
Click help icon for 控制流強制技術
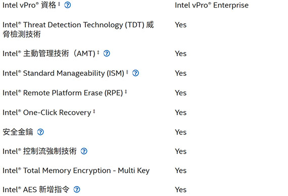[84, 151]
